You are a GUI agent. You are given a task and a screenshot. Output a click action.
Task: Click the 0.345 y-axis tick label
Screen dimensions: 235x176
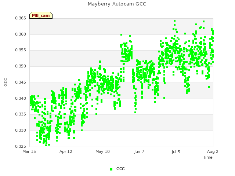click(21, 82)
